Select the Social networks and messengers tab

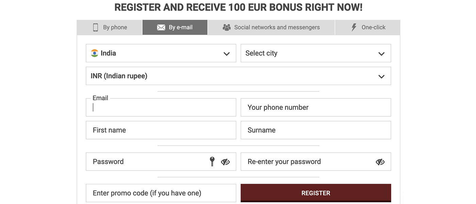pyautogui.click(x=271, y=27)
